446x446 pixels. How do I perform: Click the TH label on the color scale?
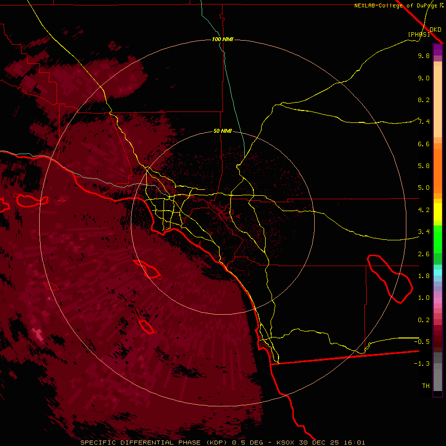click(x=426, y=386)
